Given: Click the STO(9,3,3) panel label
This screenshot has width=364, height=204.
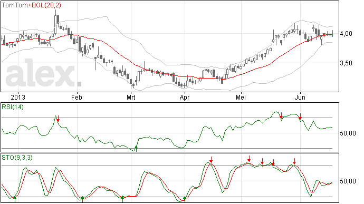Looking at the screenshot, I should 17,158.
